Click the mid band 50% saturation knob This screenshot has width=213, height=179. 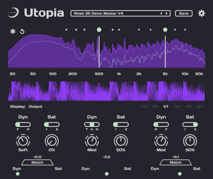click(x=121, y=141)
